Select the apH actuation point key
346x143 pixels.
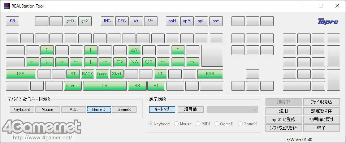tap(172, 21)
